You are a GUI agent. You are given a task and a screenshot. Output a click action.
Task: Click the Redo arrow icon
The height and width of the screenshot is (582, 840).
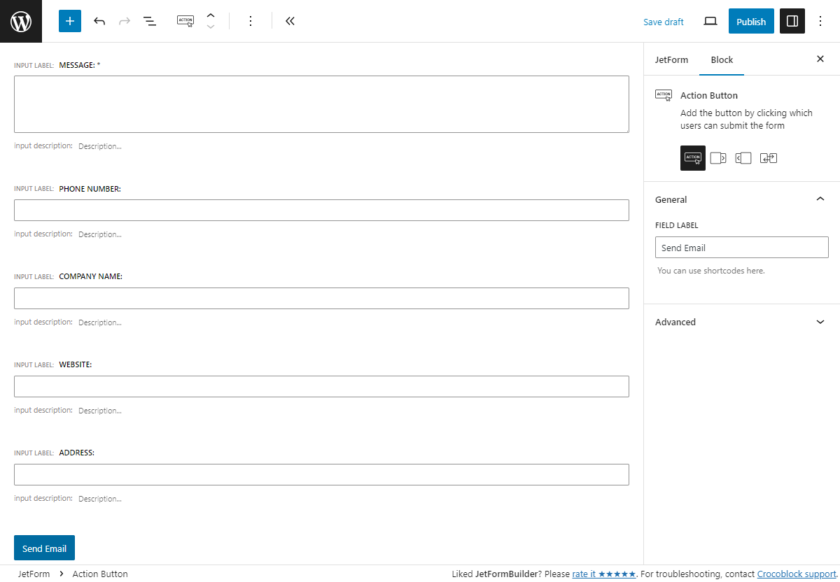[125, 21]
